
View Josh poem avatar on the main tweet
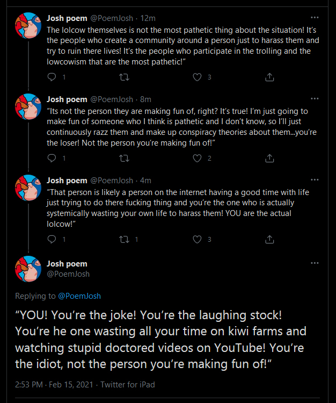28,269
